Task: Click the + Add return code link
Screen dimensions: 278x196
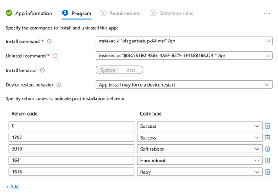Action: [12, 187]
